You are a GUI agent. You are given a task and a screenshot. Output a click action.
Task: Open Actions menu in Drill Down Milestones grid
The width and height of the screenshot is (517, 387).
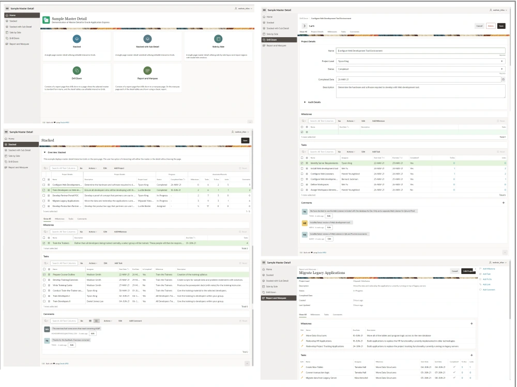pyautogui.click(x=351, y=121)
